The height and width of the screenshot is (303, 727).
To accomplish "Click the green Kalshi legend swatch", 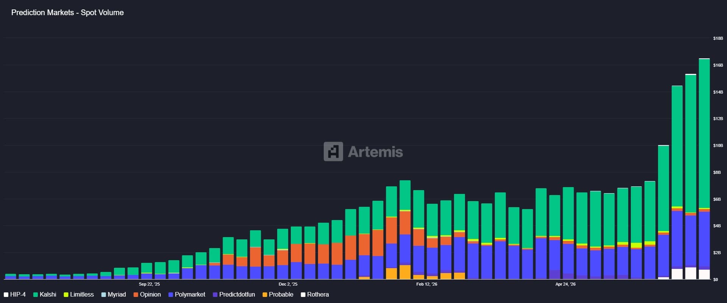I will pyautogui.click(x=35, y=295).
